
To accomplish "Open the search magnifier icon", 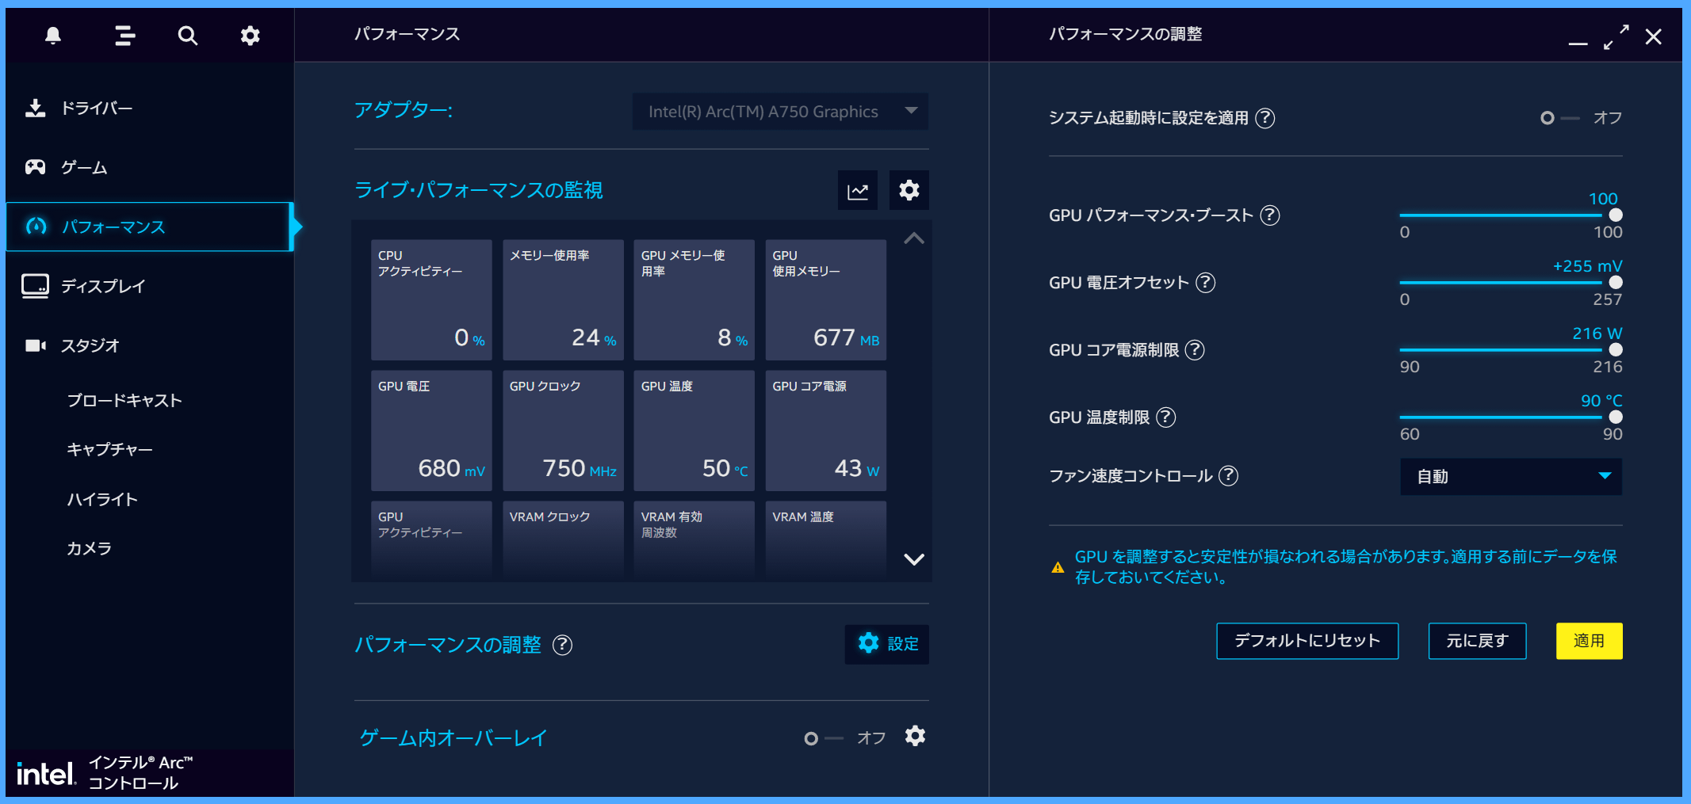I will click(x=187, y=36).
